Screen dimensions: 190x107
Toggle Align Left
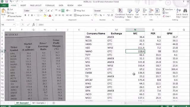[56, 15]
